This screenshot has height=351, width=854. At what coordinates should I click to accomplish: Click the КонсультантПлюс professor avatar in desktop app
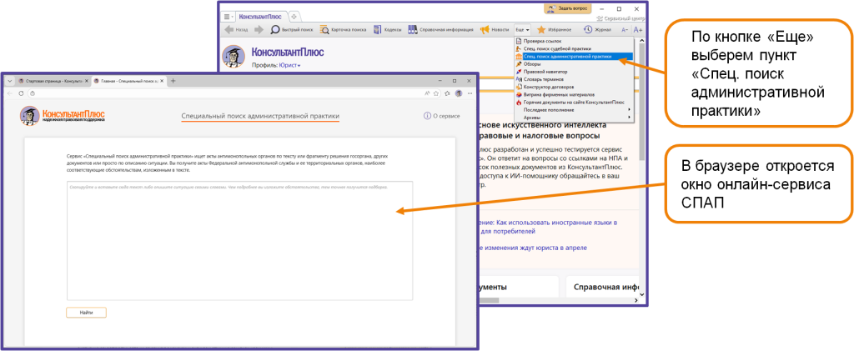tap(234, 56)
